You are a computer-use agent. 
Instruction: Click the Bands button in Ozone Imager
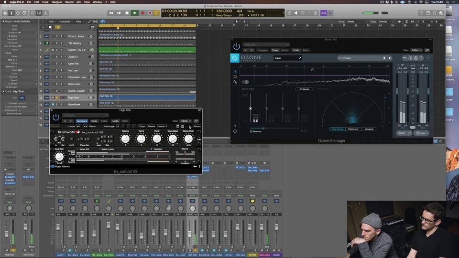[x=304, y=89]
